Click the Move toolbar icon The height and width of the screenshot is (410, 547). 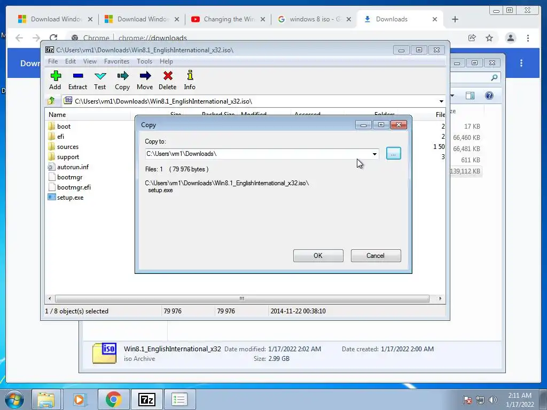click(x=145, y=80)
